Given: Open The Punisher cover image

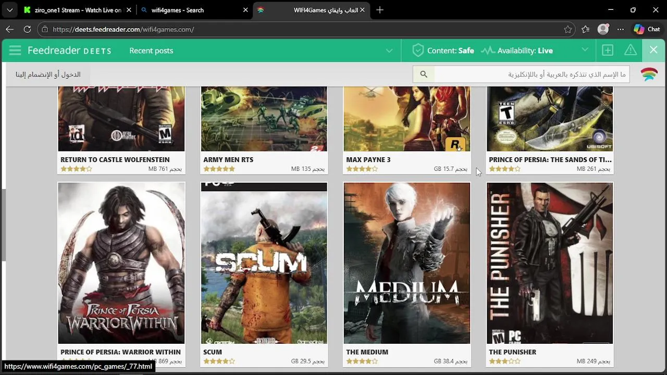Looking at the screenshot, I should 550,263.
